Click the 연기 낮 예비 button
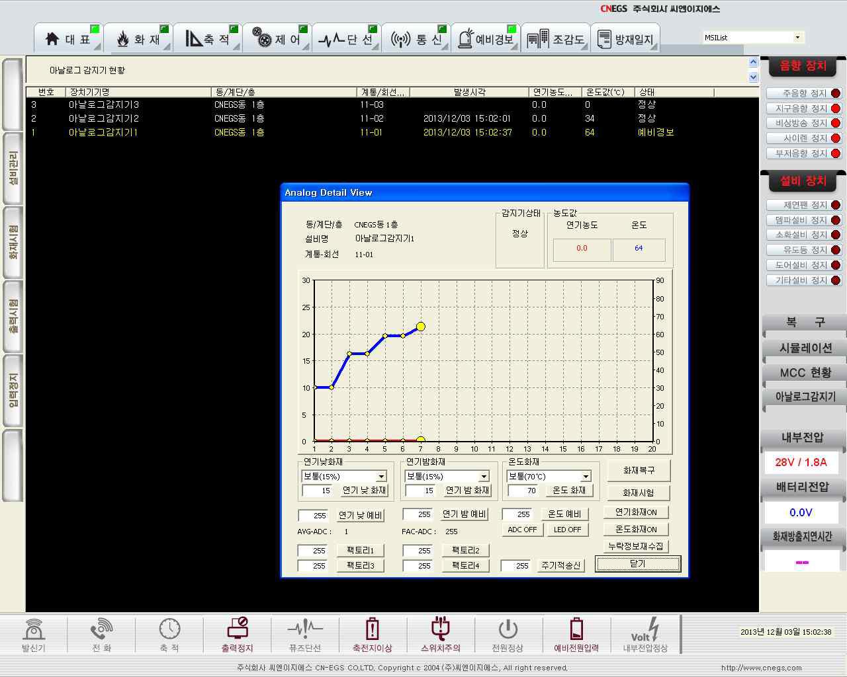Screen dimensions: 847x677 pos(360,515)
